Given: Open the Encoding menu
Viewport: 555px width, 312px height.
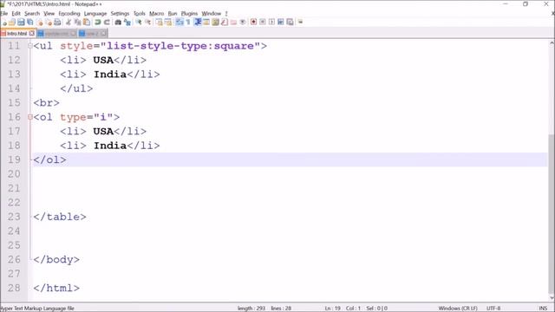Looking at the screenshot, I should click(x=69, y=14).
